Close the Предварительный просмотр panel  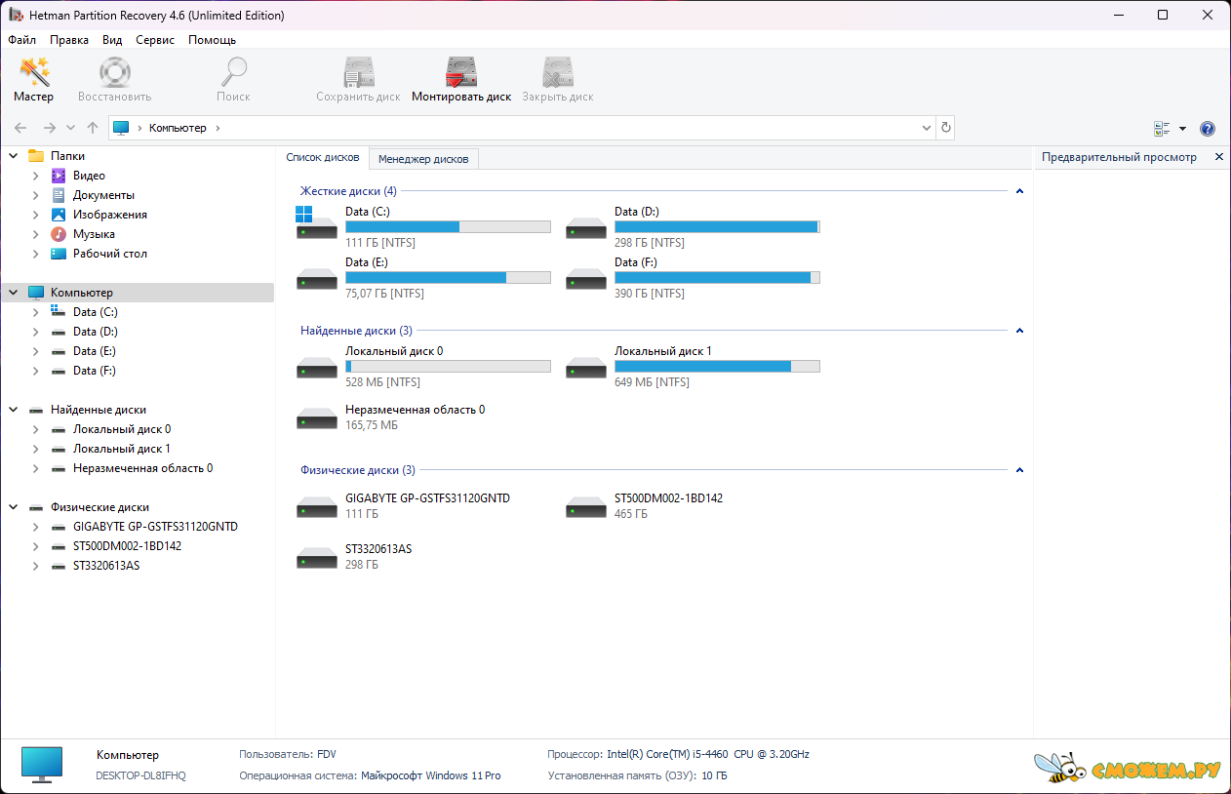[x=1218, y=157]
